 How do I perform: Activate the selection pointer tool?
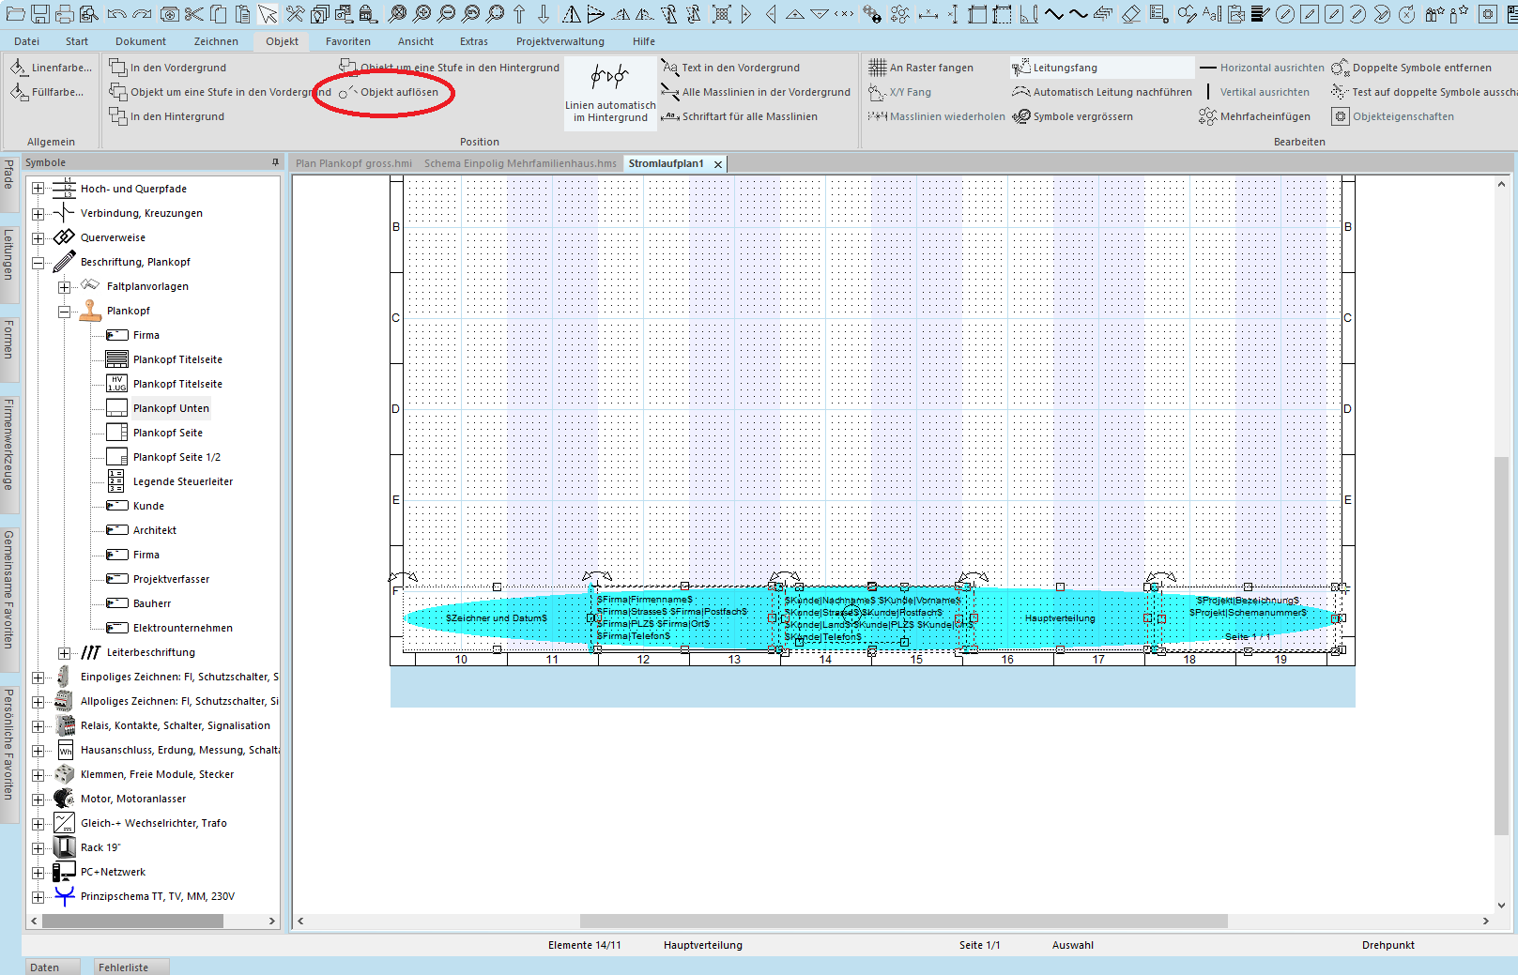268,14
